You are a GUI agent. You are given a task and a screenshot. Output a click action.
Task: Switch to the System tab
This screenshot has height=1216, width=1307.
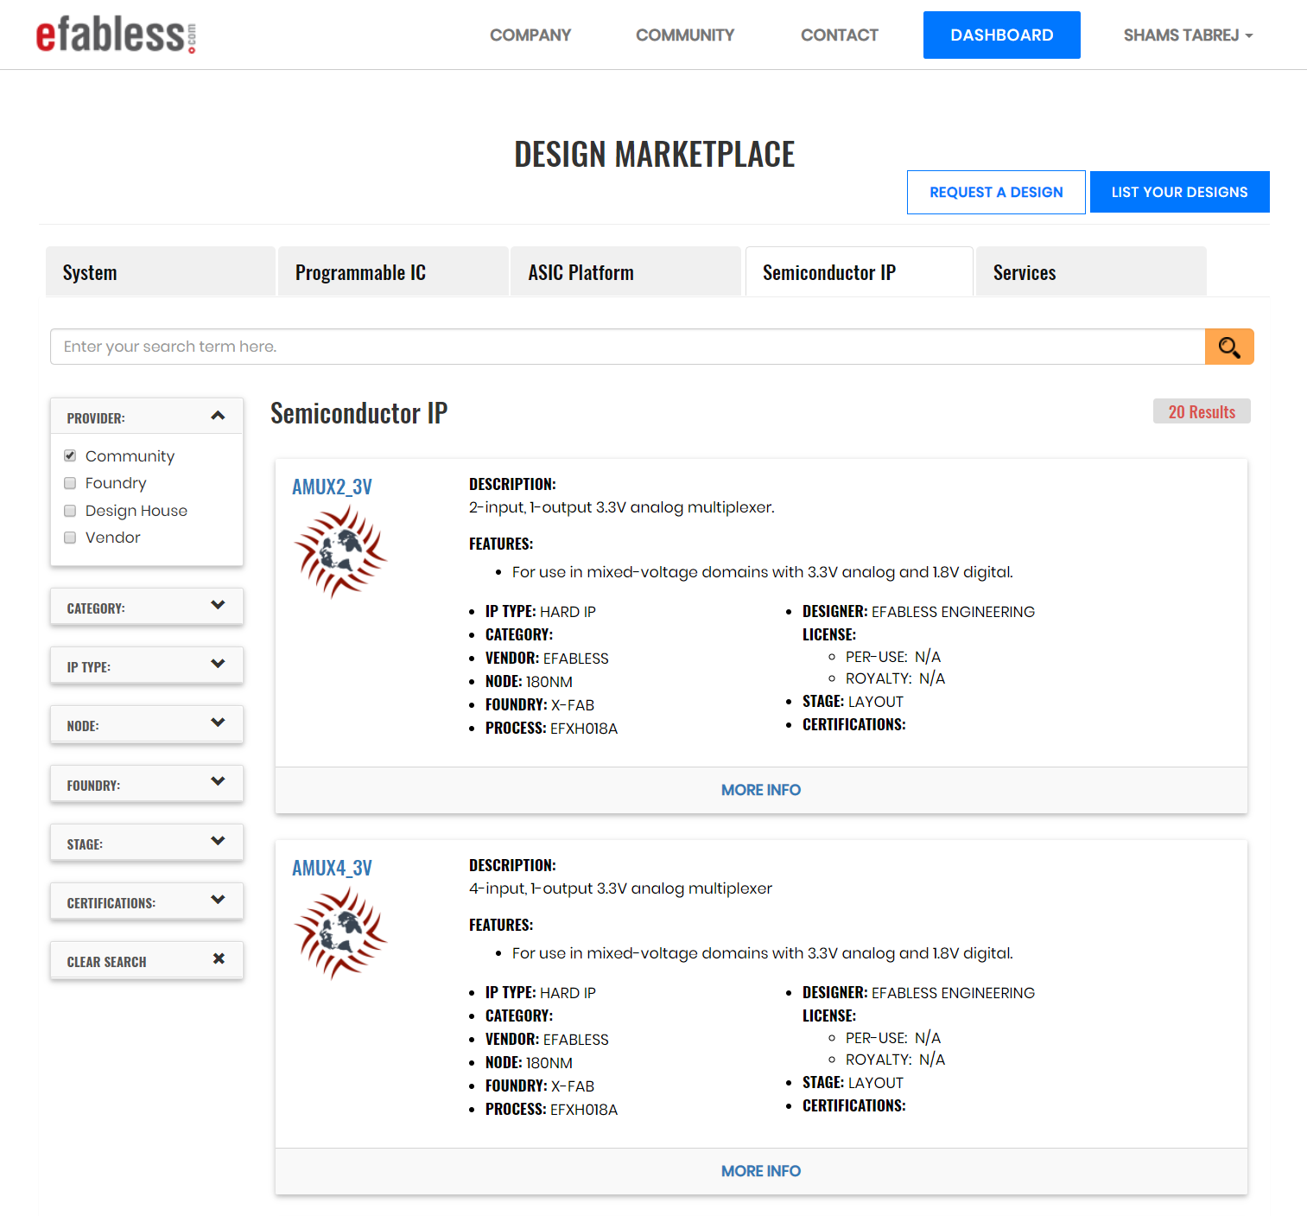(161, 272)
